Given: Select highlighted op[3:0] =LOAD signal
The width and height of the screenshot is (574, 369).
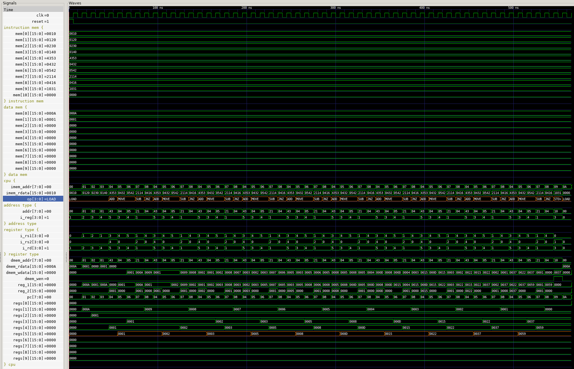Looking at the screenshot, I should (33, 199).
